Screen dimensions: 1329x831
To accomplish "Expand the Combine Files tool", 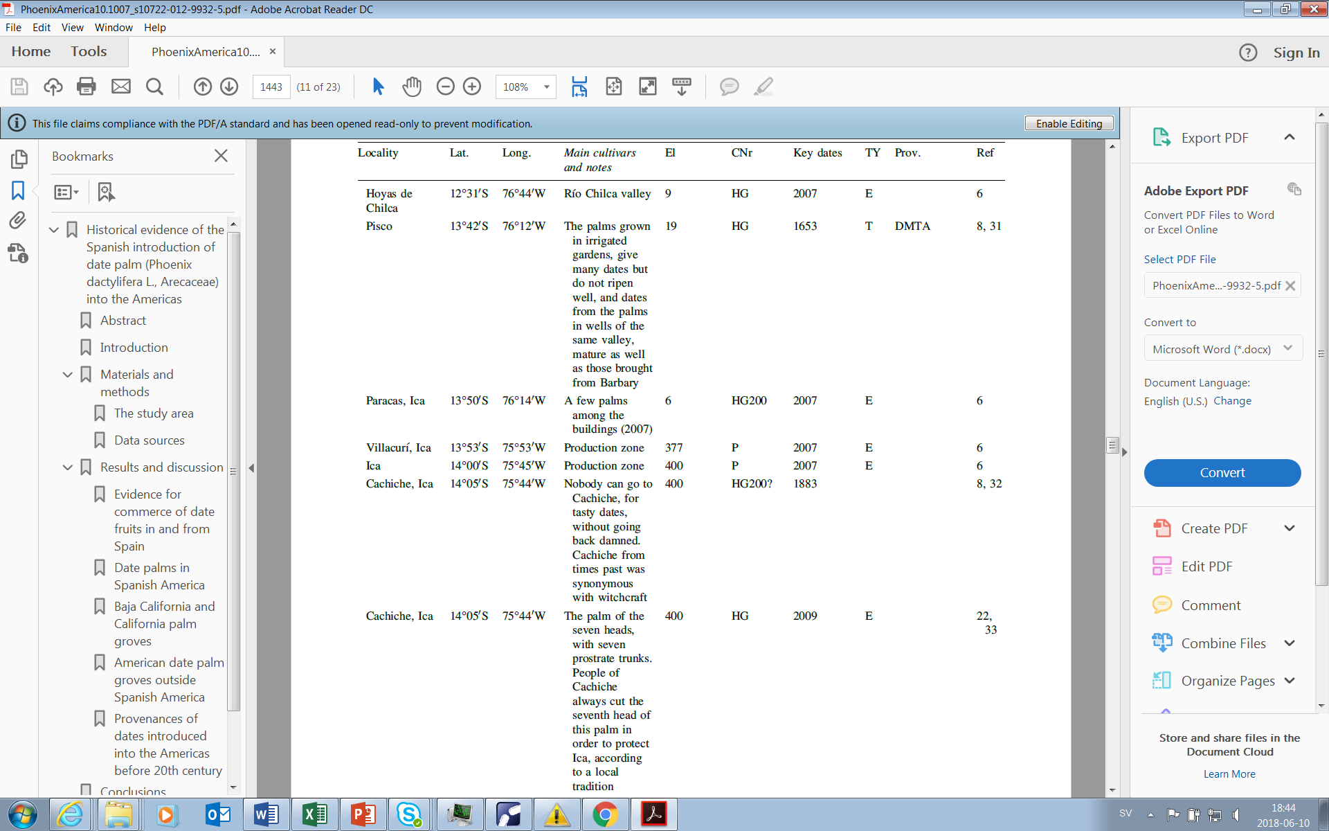I will (1290, 643).
